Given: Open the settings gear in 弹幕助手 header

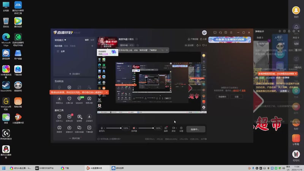Looking at the screenshot, I should tap(294, 31).
